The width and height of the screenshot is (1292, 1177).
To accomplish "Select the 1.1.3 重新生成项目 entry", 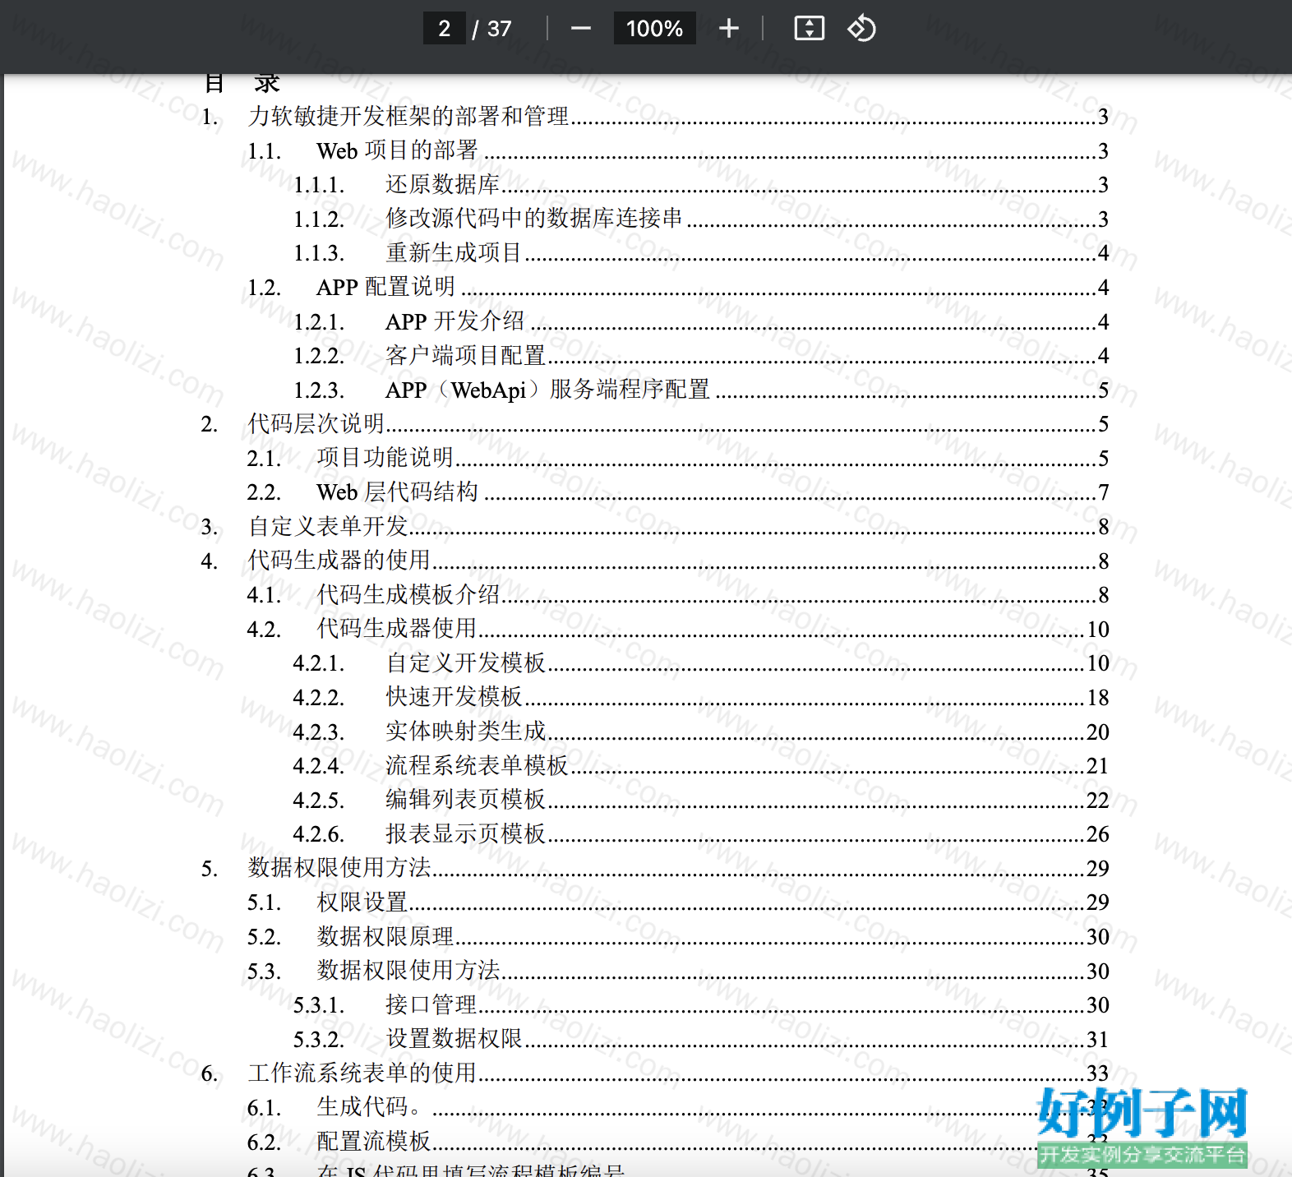I will 701,253.
